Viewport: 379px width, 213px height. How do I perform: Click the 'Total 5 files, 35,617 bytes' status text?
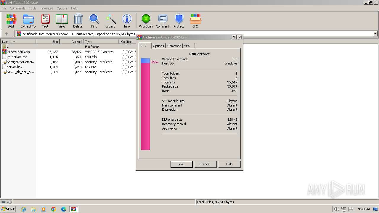click(216, 202)
